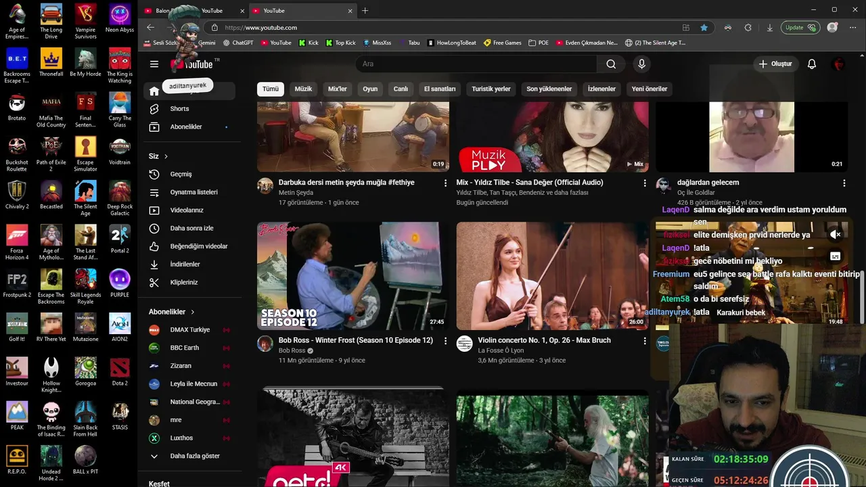Toggle captions on hovered video preview
Viewport: 866px width, 487px height.
point(836,256)
